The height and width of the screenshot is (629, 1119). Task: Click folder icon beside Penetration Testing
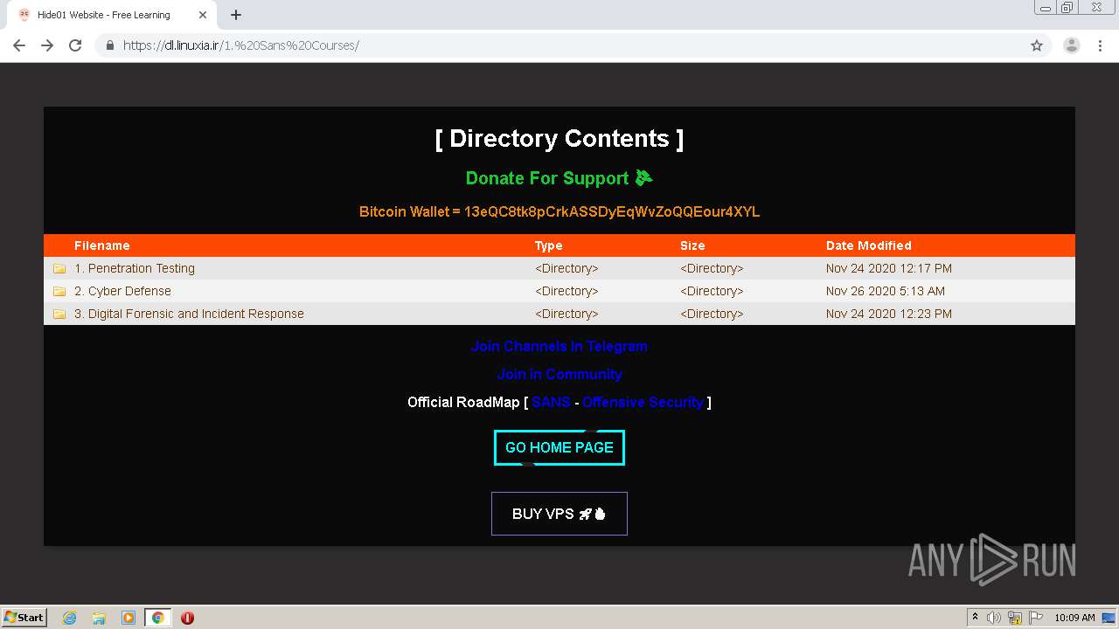pyautogui.click(x=59, y=268)
